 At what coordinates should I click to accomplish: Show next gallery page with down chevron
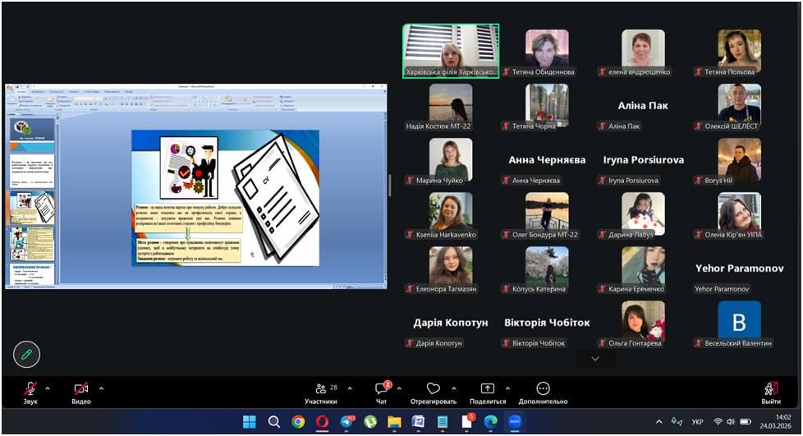tap(595, 359)
